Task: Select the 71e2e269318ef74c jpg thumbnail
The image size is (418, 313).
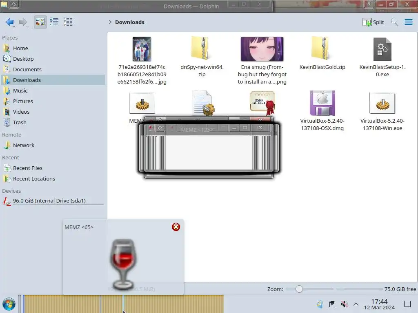Action: [x=142, y=49]
